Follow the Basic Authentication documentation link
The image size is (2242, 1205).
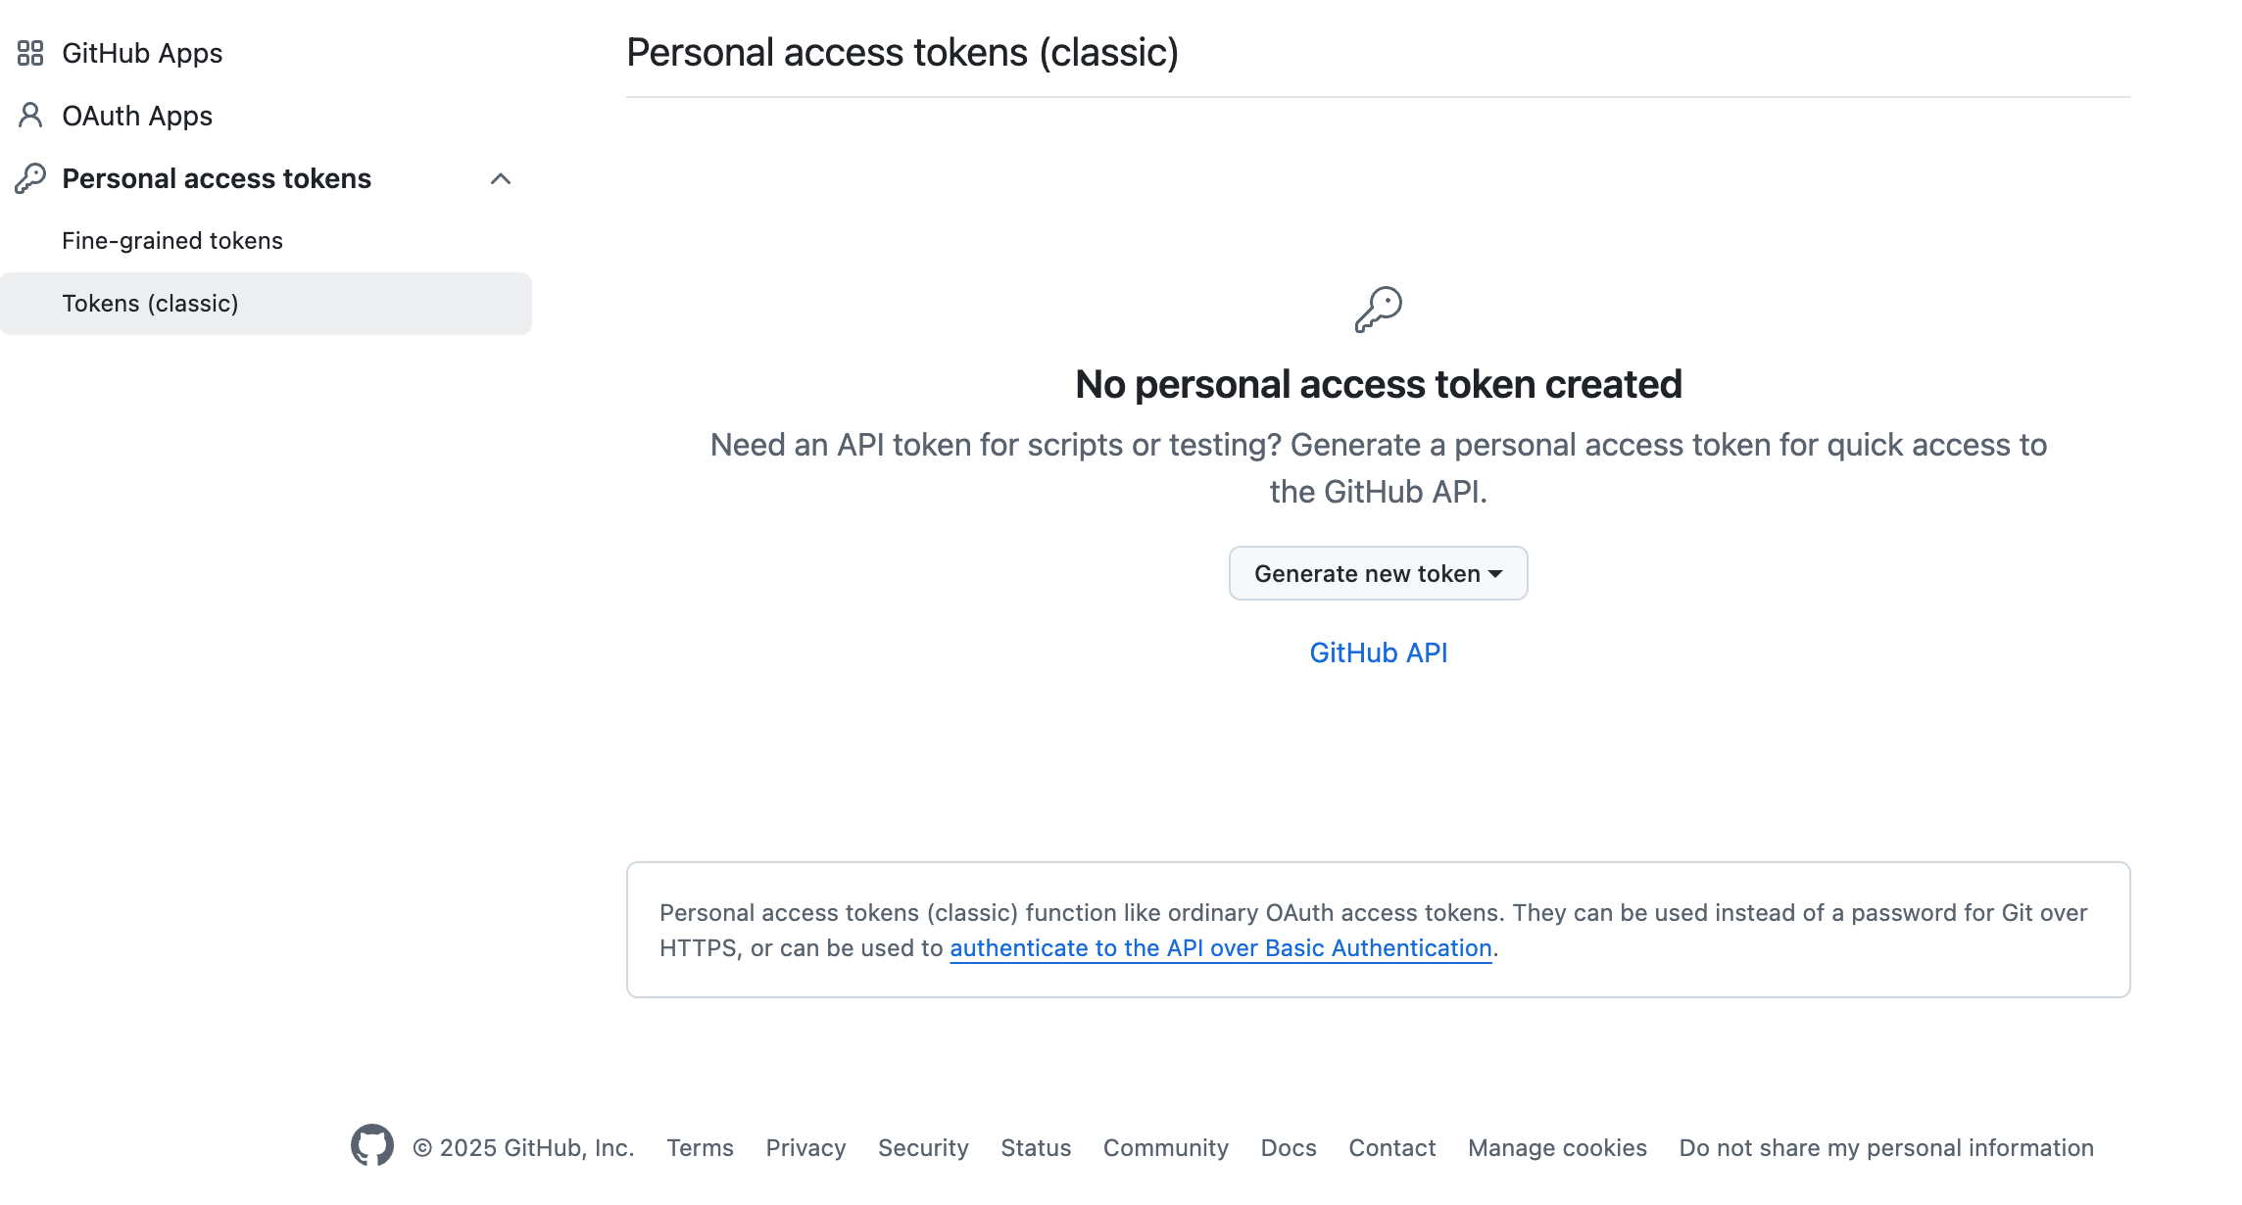pos(1220,947)
